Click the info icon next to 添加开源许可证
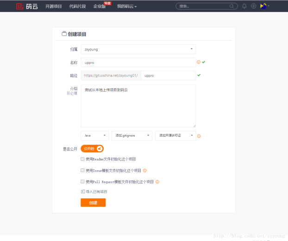 [x=199, y=136]
